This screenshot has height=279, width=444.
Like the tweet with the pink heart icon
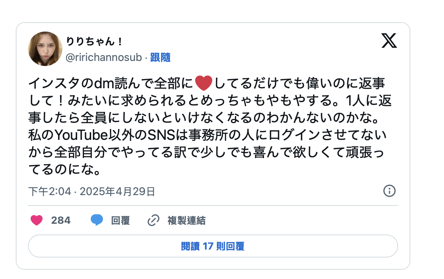[x=37, y=220]
